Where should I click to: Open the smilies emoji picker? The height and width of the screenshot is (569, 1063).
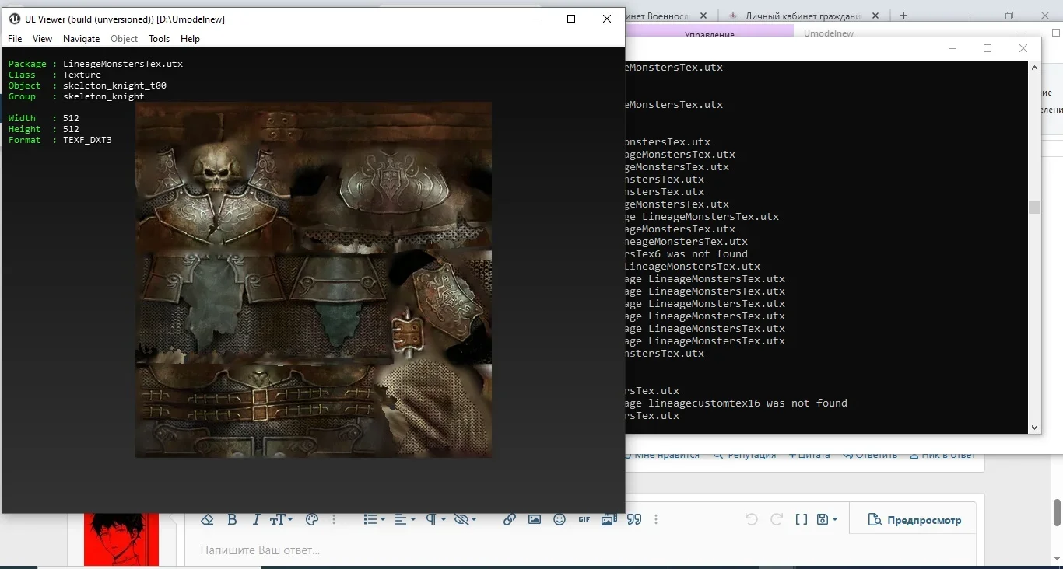(560, 519)
